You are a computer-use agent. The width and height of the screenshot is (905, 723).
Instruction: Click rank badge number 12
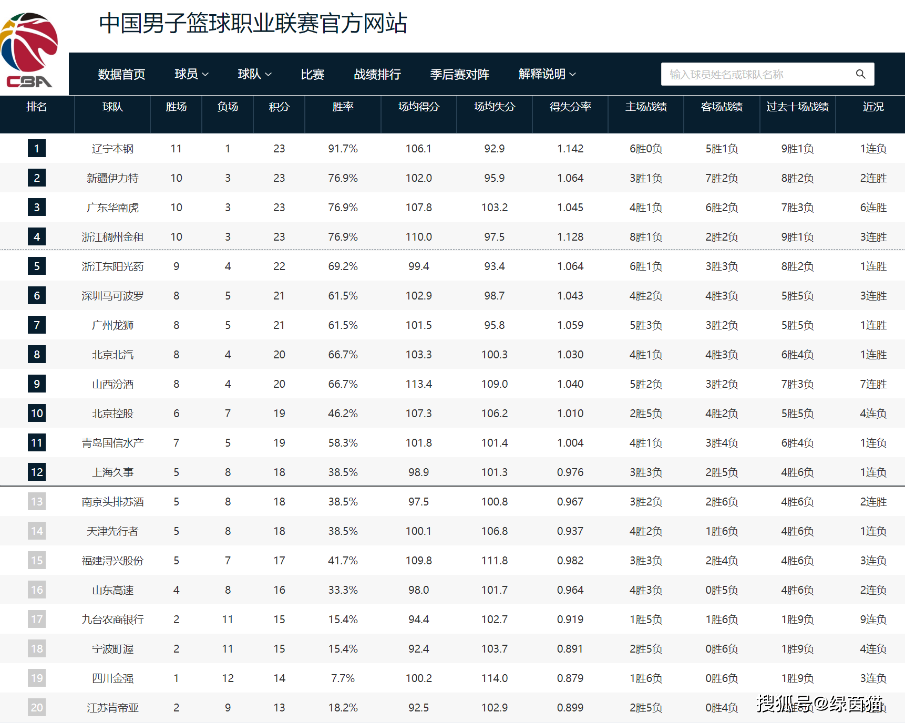[x=37, y=472]
